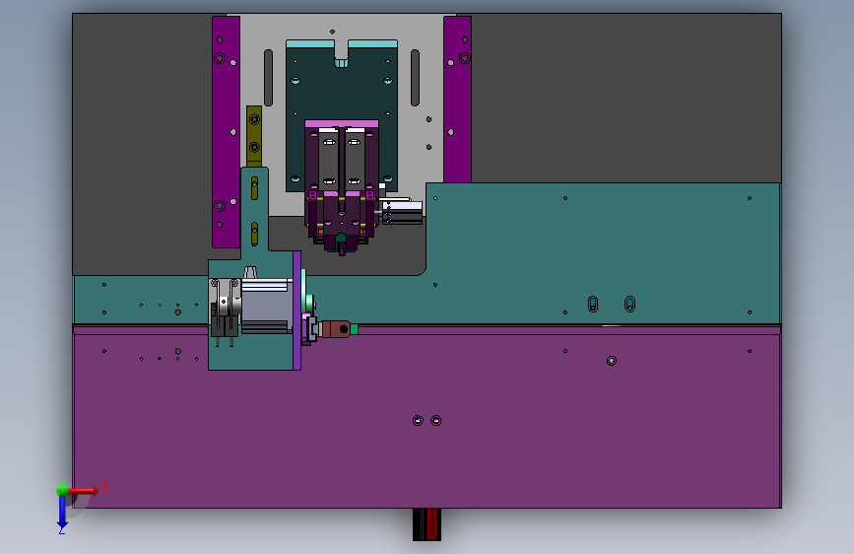Select the black and red cable connector at bottom
This screenshot has width=854, height=554.
click(x=427, y=524)
